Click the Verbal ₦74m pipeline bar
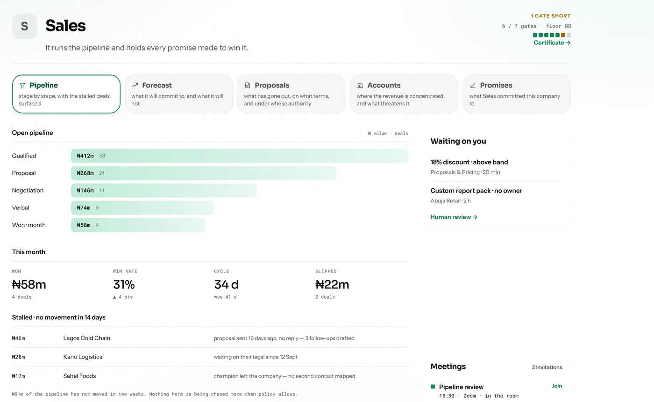 [142, 208]
